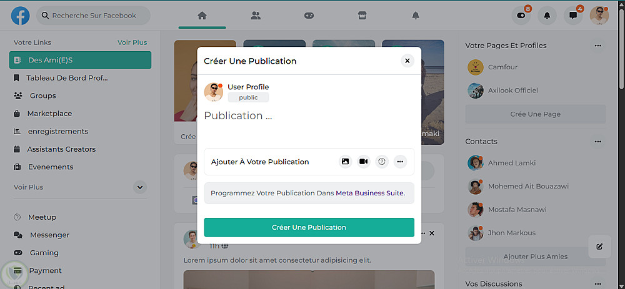Select Des Ami(E)S in the sidebar
Viewport: 625px width, 289px height.
tap(80, 60)
